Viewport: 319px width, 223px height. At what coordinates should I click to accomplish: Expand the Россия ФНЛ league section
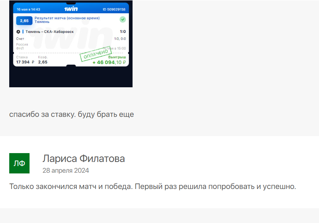pyautogui.click(x=22, y=45)
